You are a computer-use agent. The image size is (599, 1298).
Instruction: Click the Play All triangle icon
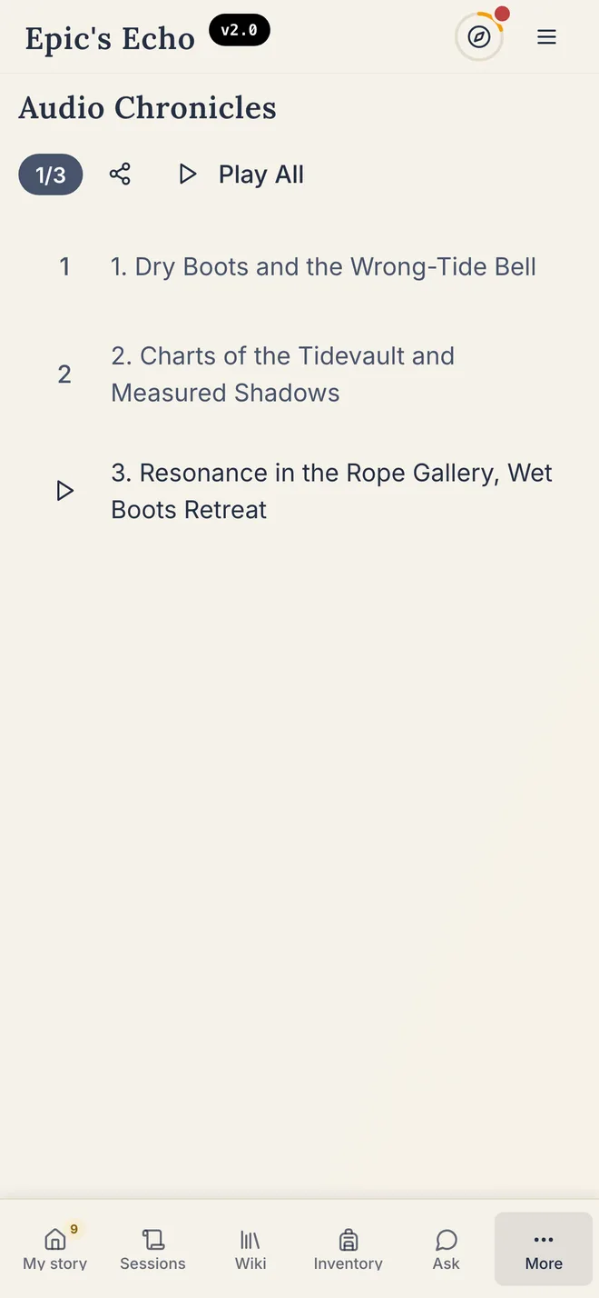click(187, 175)
